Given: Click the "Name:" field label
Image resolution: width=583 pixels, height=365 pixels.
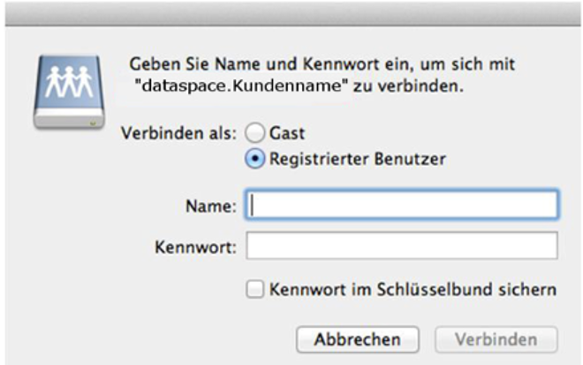Looking at the screenshot, I should point(211,206).
